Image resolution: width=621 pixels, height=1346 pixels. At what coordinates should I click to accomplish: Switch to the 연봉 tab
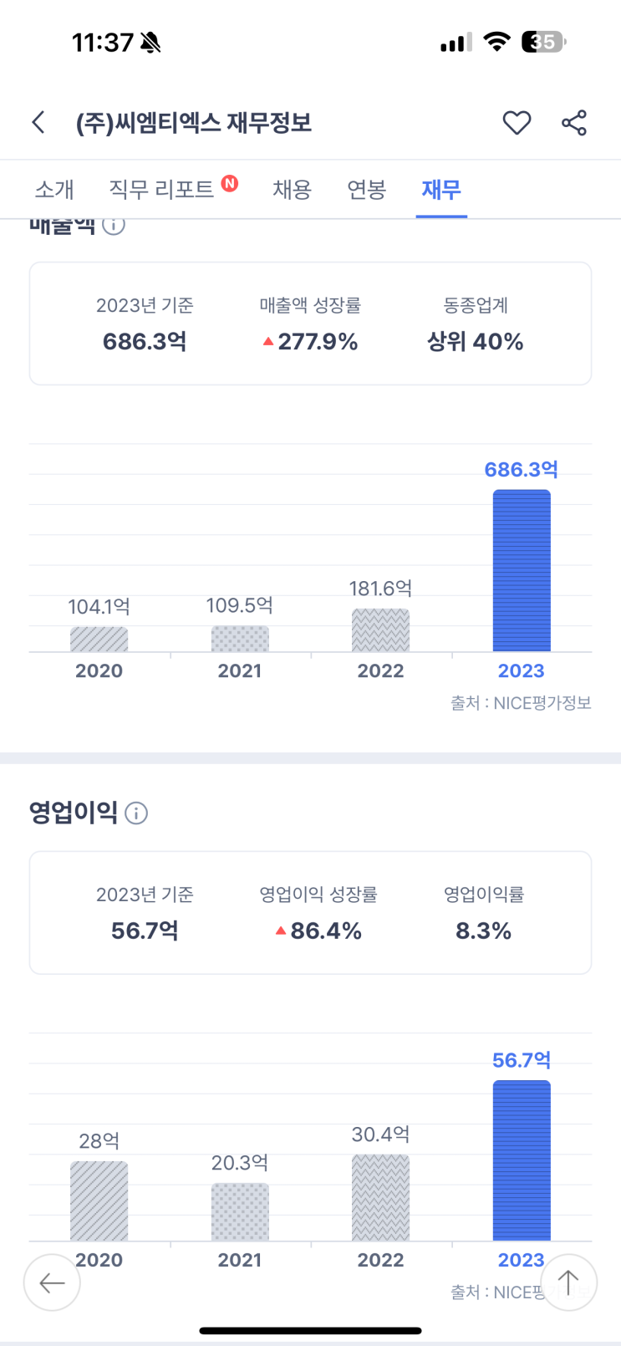tap(366, 190)
